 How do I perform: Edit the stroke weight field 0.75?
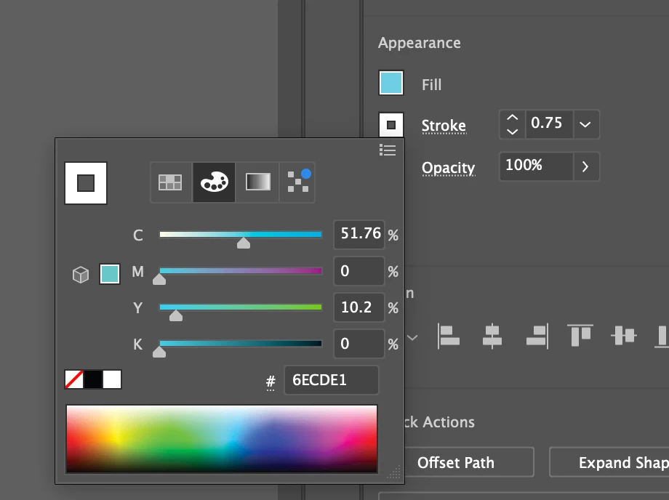click(550, 124)
